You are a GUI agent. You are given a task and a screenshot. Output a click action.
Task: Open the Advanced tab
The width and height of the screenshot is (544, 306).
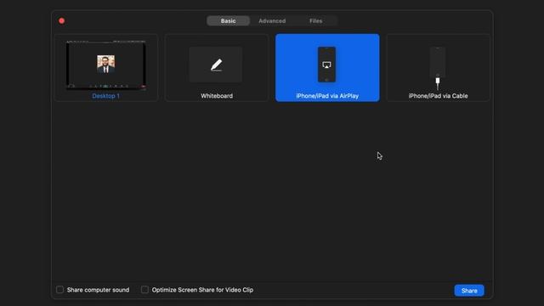[x=272, y=20]
